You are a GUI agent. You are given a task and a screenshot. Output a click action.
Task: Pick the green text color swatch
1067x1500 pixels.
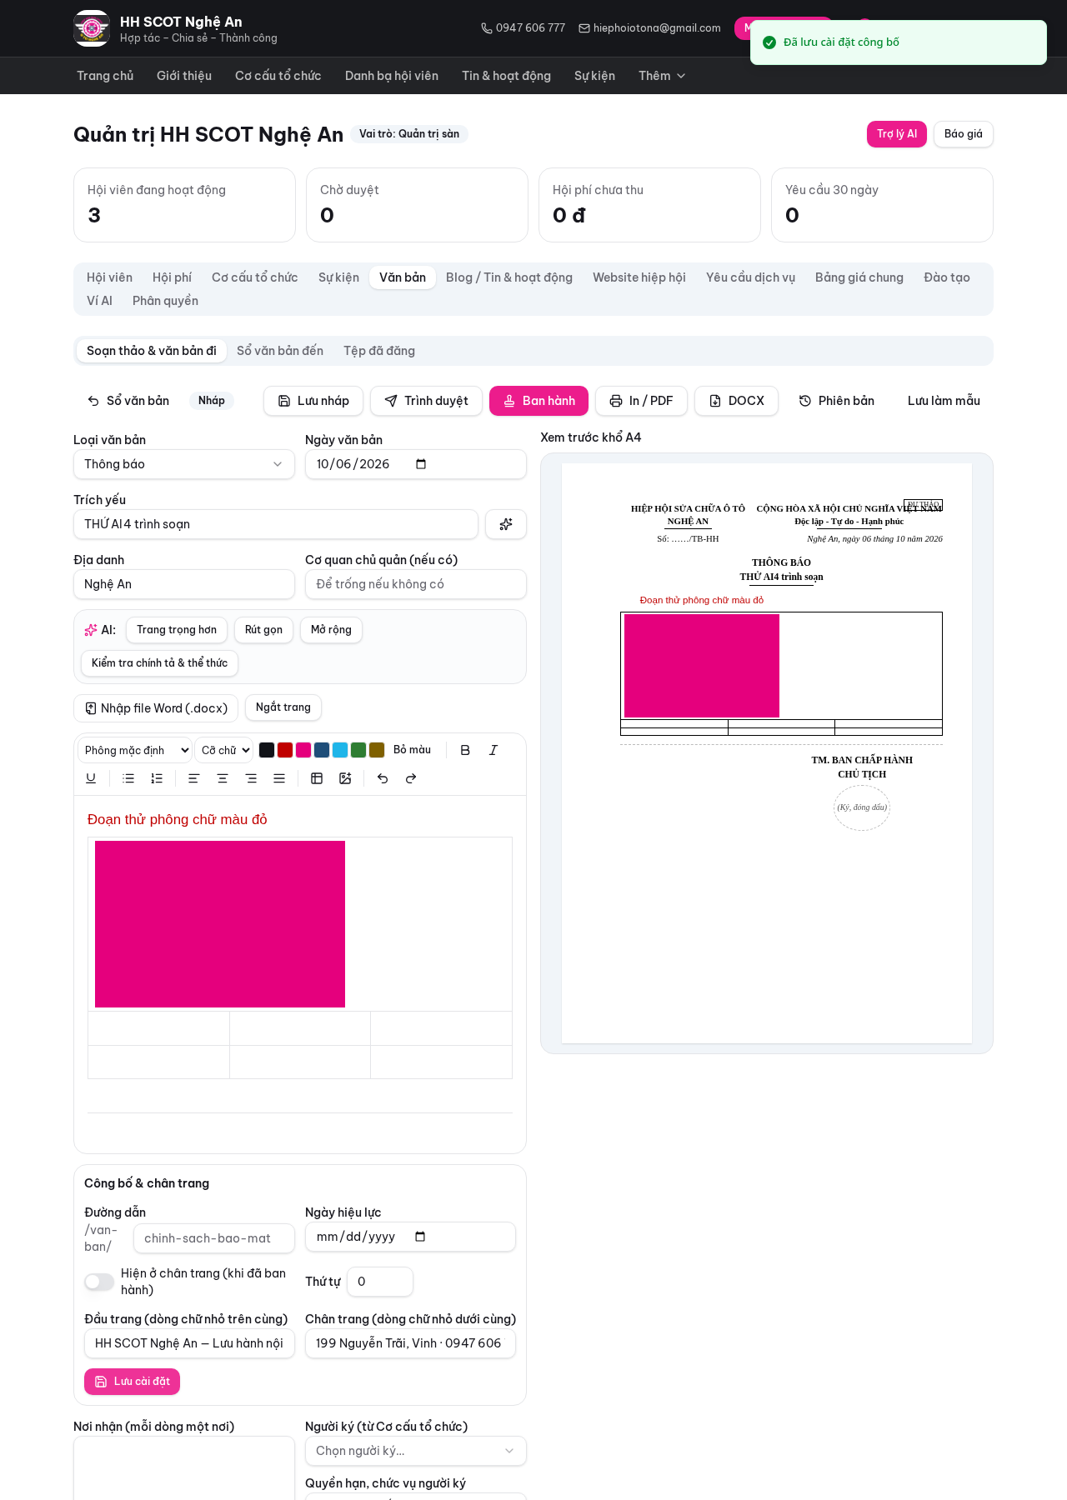click(358, 750)
